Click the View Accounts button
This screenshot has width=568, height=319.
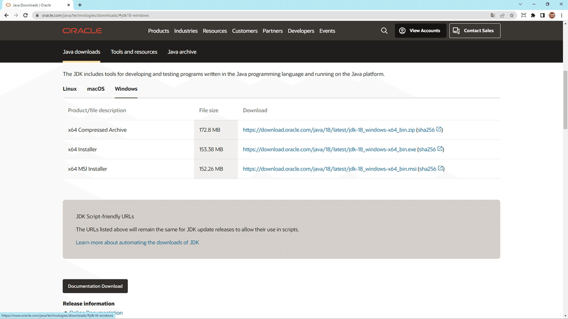(x=420, y=31)
